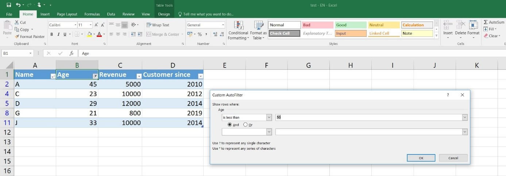Open the second criteria value dropdown
The image size is (506, 176).
click(465, 132)
